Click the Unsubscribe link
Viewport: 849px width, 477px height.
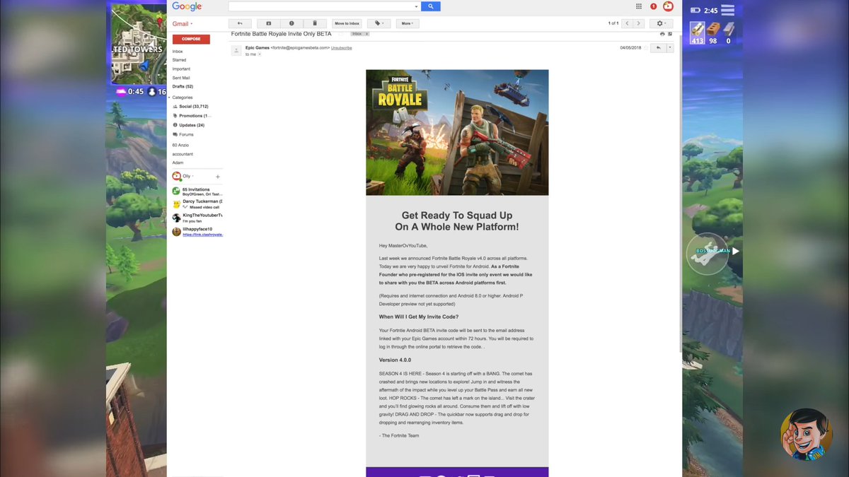click(x=341, y=48)
